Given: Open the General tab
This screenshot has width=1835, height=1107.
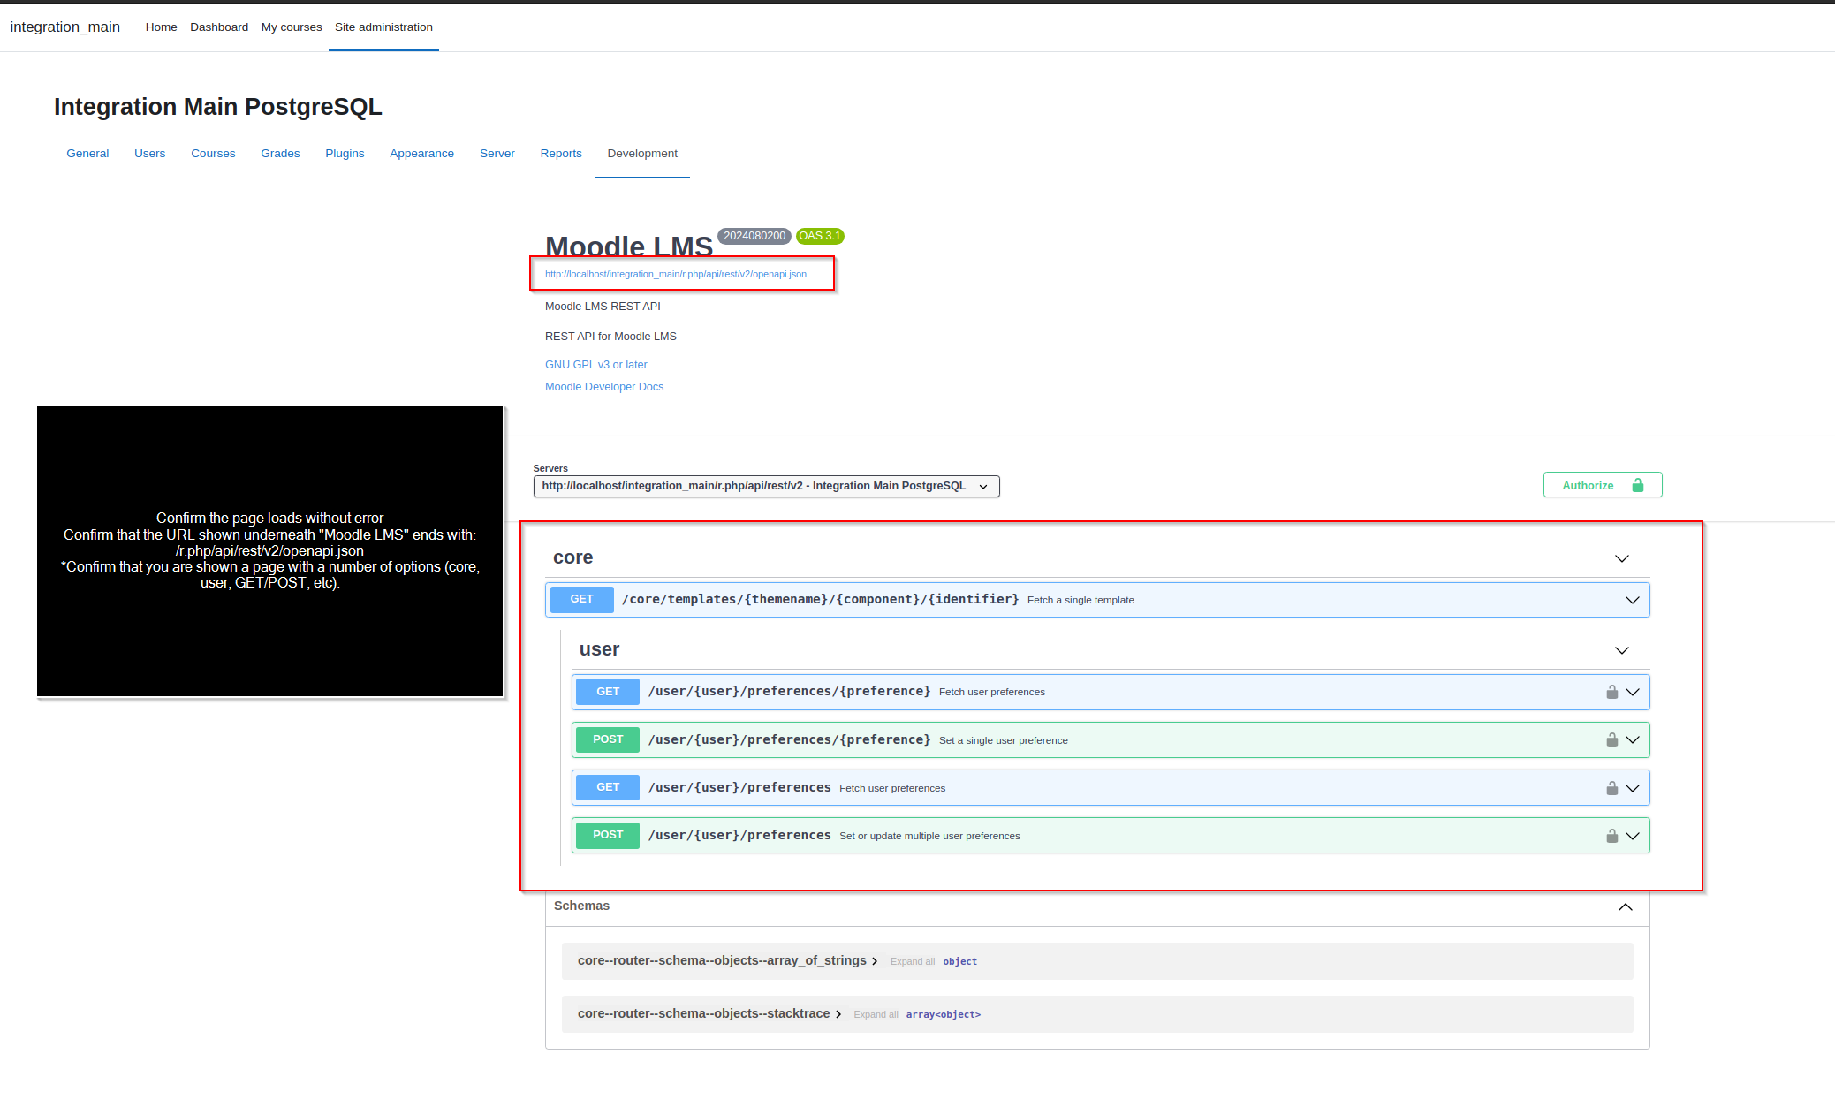Looking at the screenshot, I should coord(87,154).
